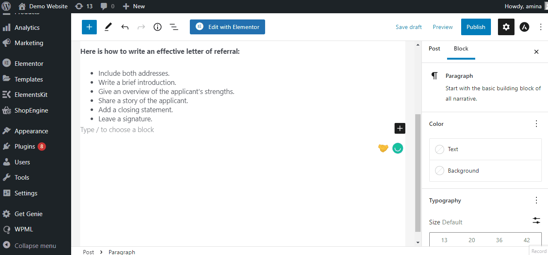Open the Appearance menu in sidebar
The height and width of the screenshot is (255, 548).
click(x=31, y=131)
